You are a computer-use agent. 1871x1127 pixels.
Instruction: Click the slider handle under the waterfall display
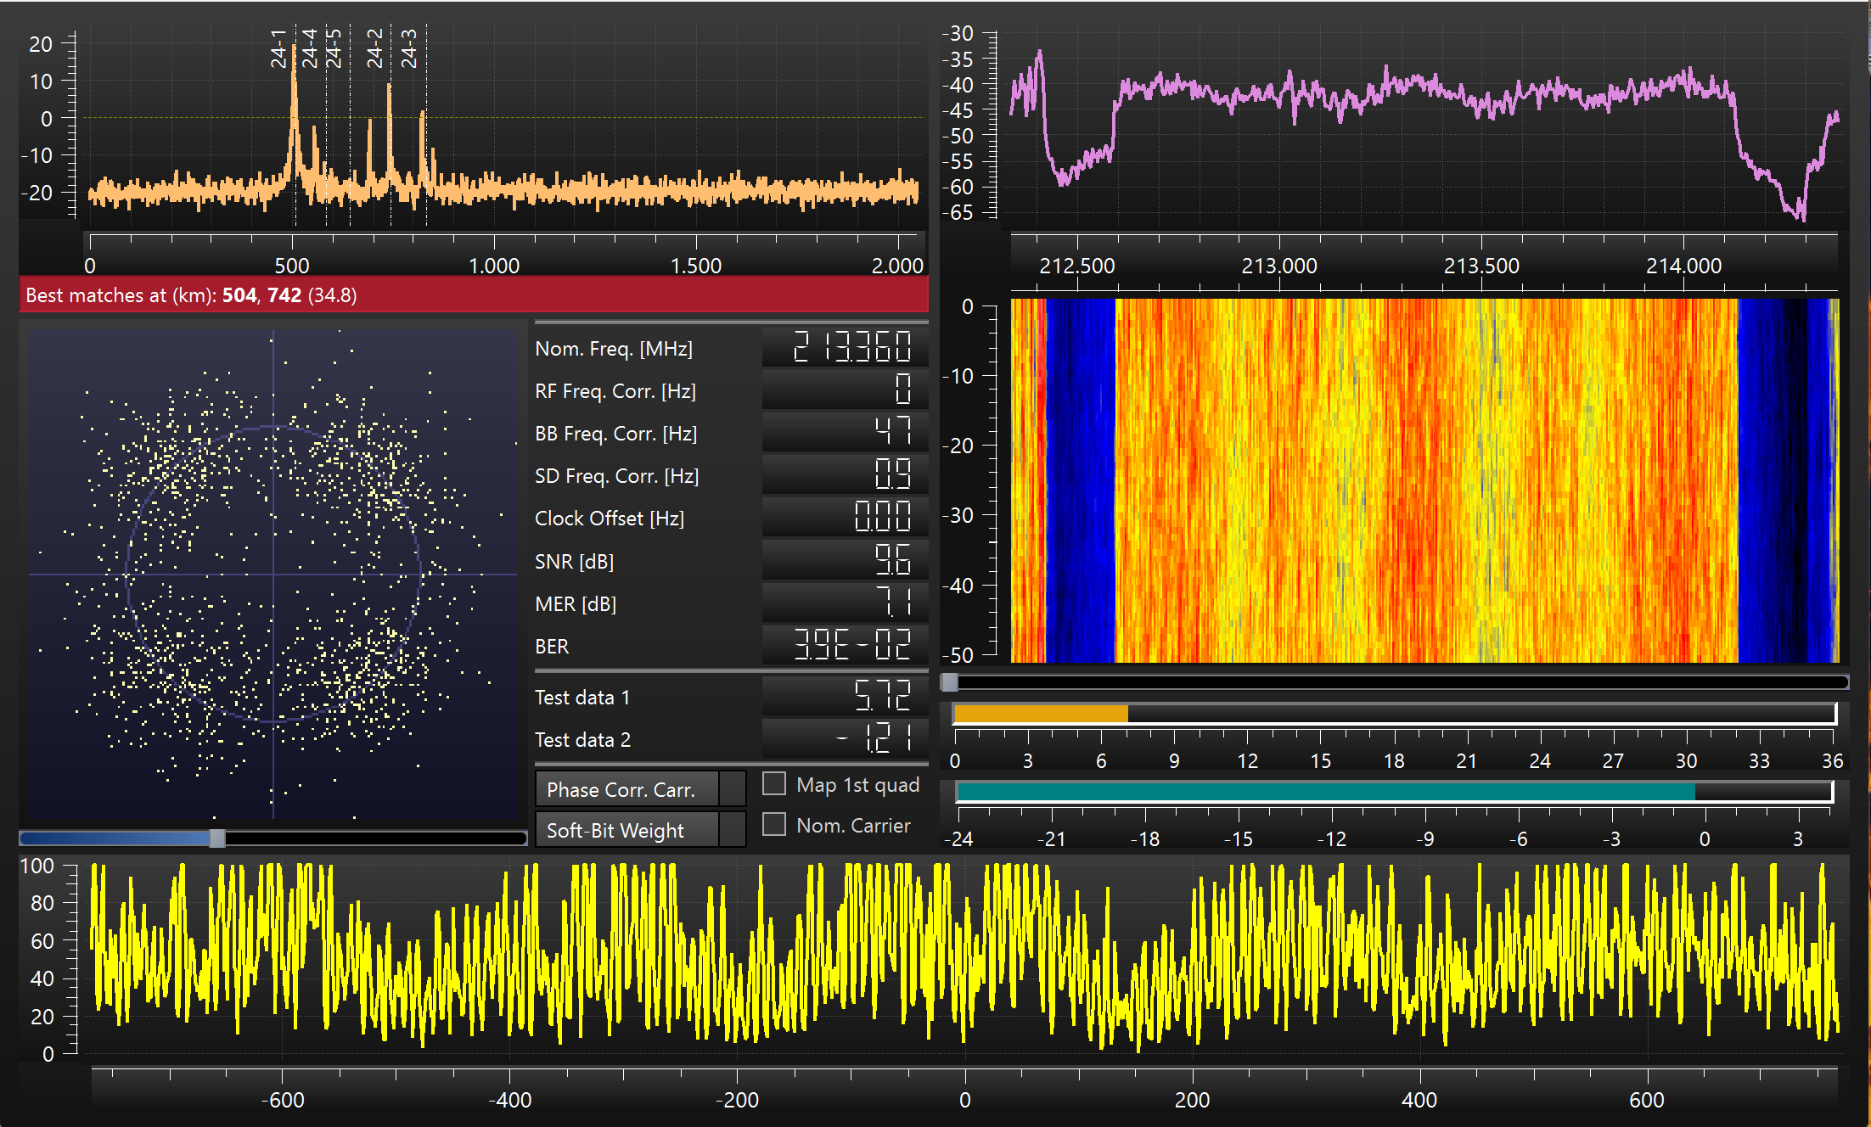(950, 682)
